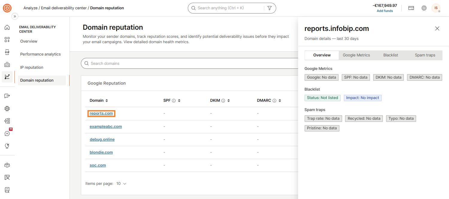Click the Status: Not listed badge
The height and width of the screenshot is (199, 449).
click(322, 98)
